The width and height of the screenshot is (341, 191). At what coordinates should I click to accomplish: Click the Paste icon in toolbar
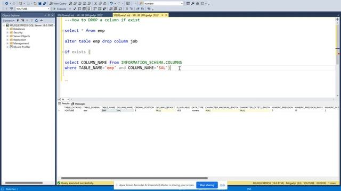pyautogui.click(x=105, y=4)
